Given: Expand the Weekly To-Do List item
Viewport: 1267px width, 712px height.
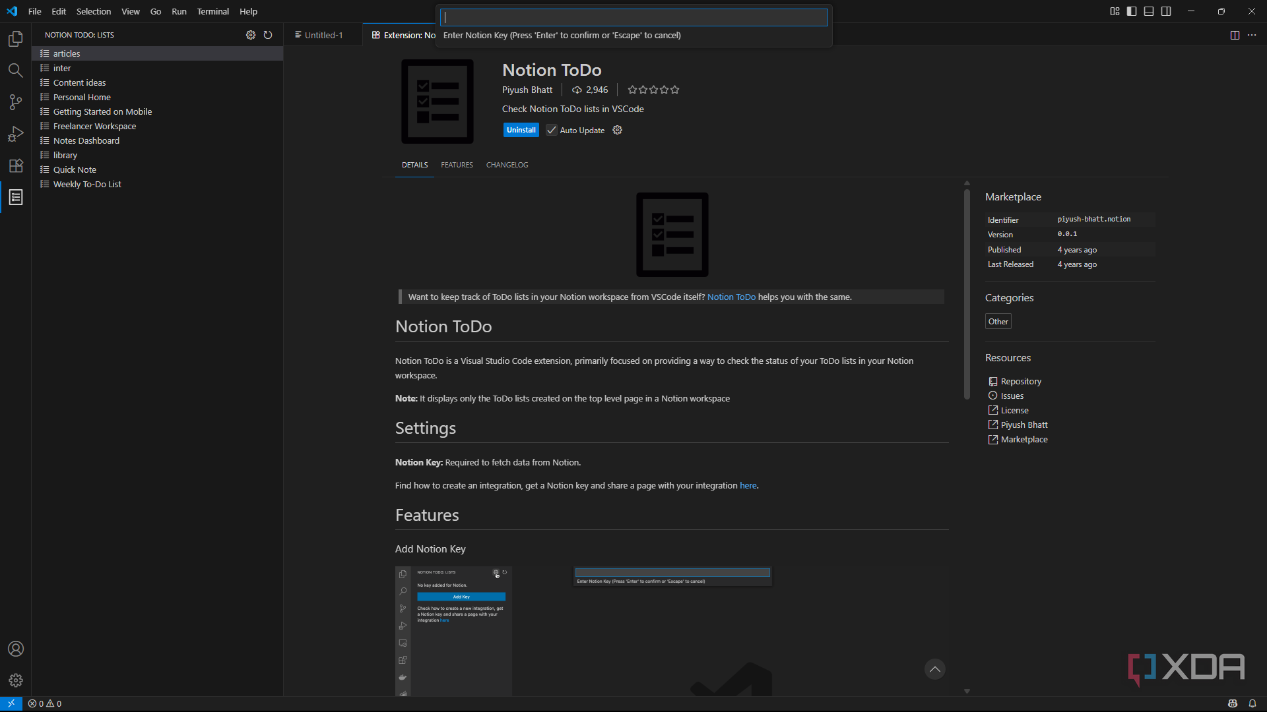Looking at the screenshot, I should tap(87, 184).
